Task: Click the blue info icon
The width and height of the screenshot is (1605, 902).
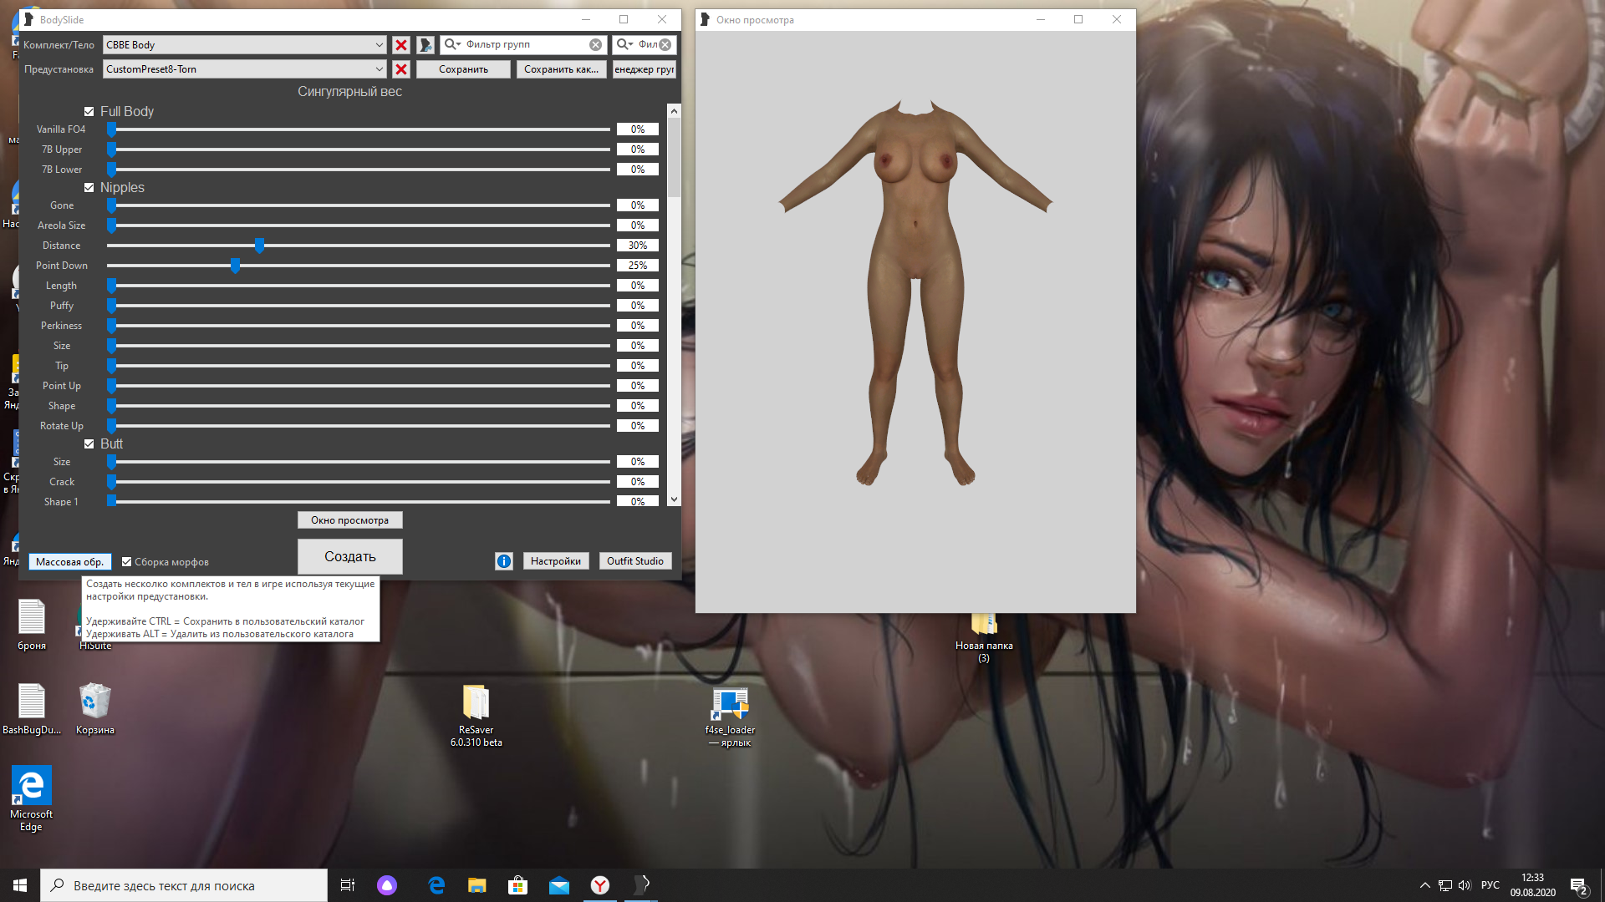Action: [503, 561]
